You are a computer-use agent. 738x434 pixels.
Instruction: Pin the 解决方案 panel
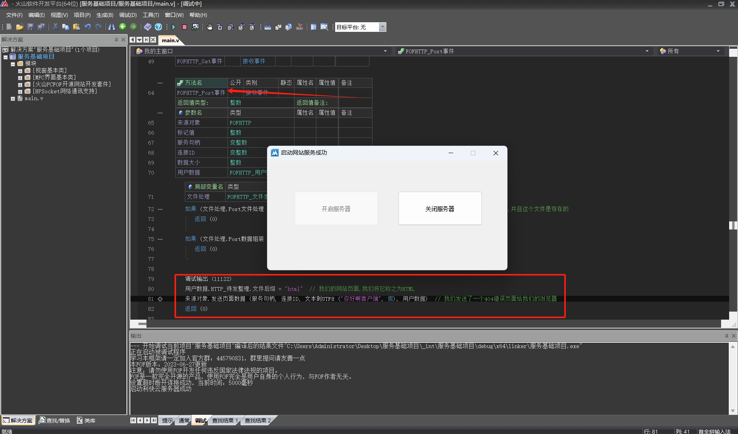tap(116, 40)
